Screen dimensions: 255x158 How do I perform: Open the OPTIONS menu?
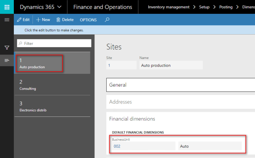click(x=88, y=20)
